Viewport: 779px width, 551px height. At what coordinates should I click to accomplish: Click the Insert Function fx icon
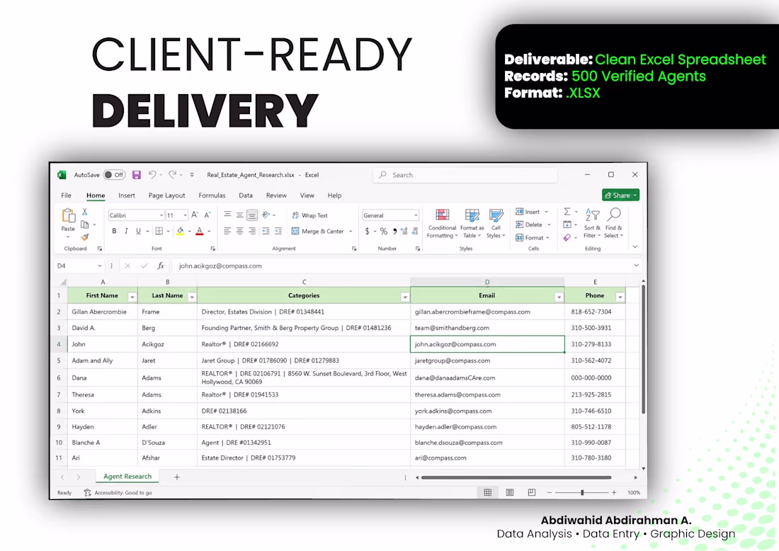pos(161,266)
